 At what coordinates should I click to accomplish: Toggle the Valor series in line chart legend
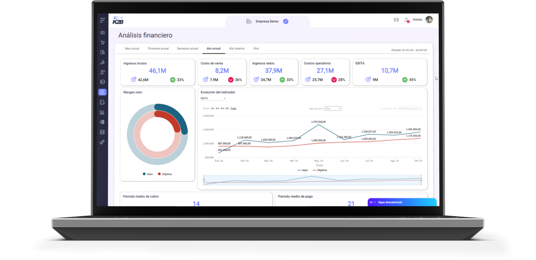click(x=303, y=170)
